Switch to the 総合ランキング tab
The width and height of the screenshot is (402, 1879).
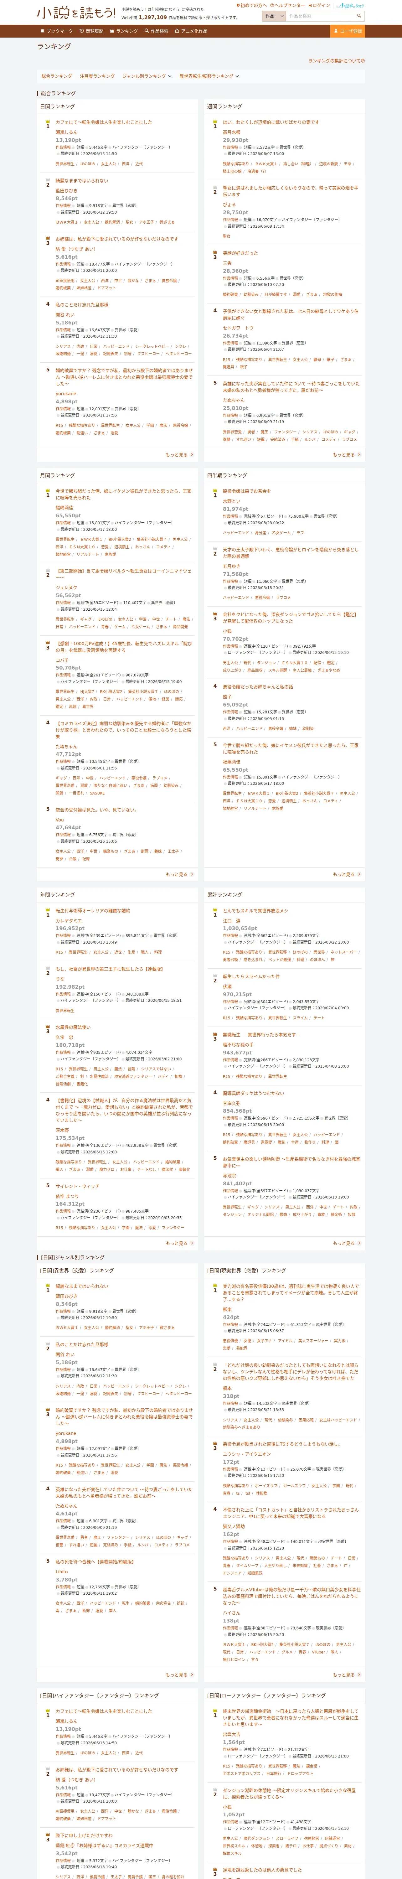click(x=57, y=76)
